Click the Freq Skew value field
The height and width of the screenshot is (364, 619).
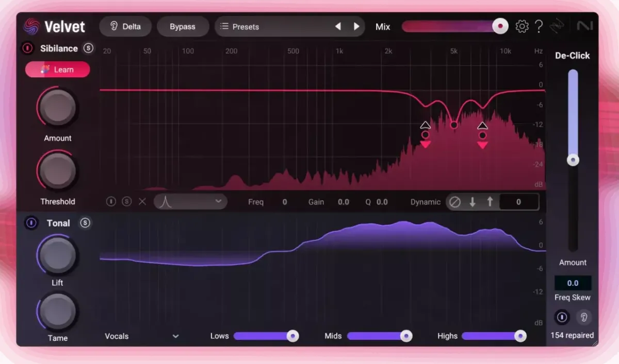pos(573,283)
